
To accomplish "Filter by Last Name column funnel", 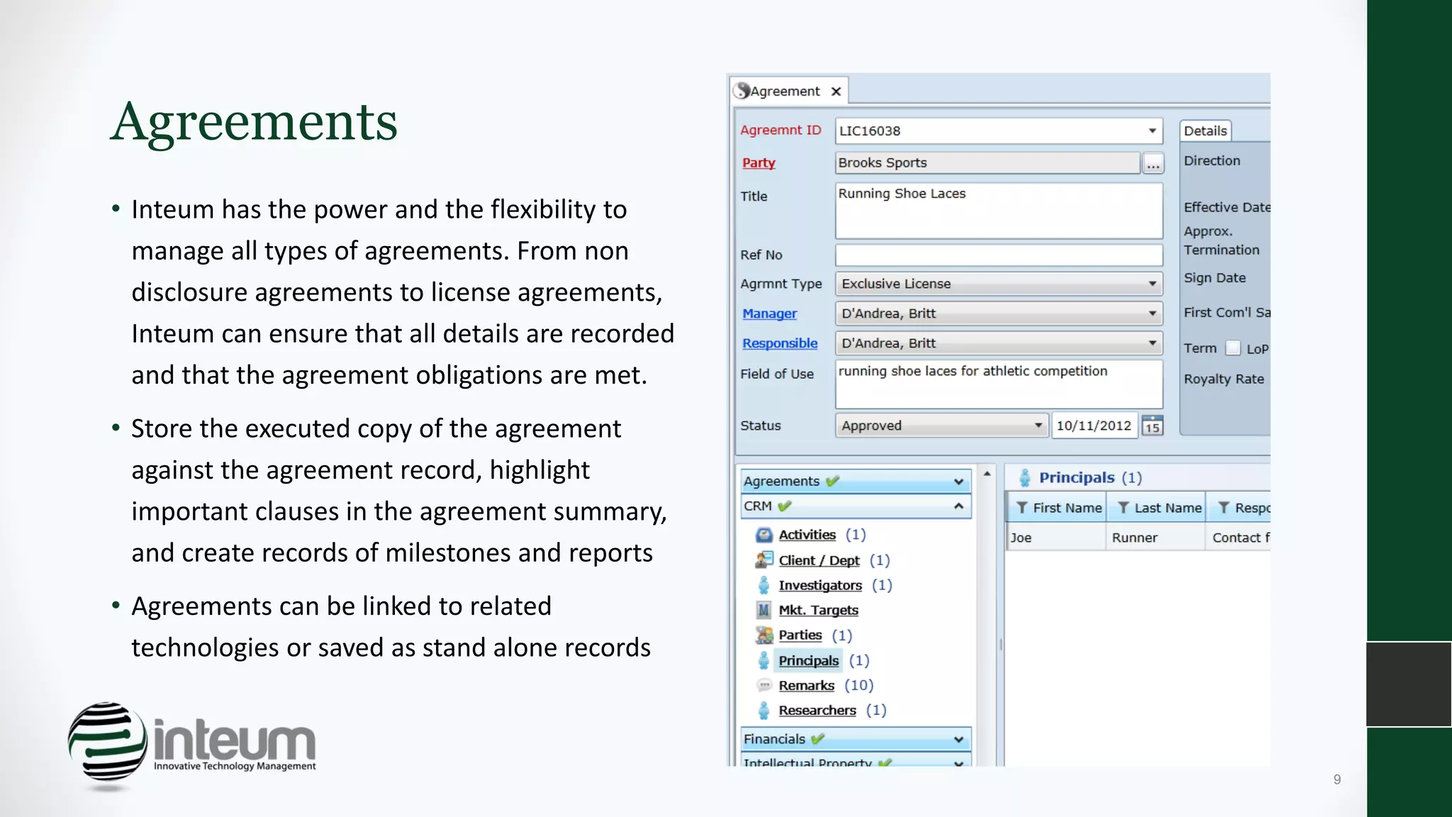I will (x=1123, y=508).
